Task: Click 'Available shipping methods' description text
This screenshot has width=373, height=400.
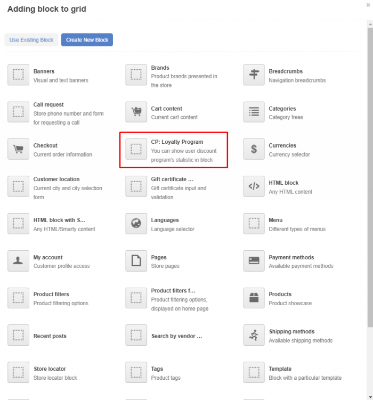Action: [x=301, y=340]
